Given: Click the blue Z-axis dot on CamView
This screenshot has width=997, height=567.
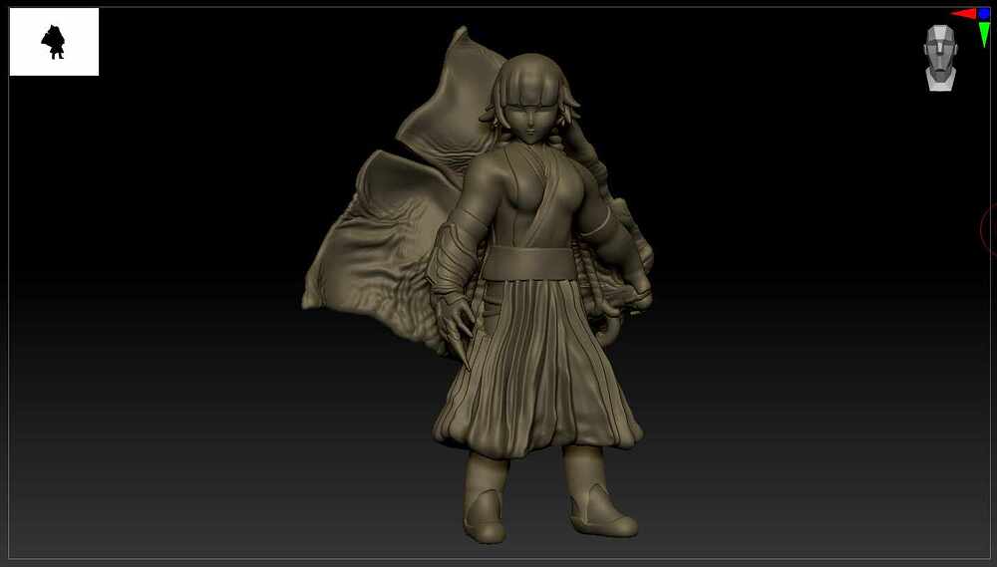Looking at the screenshot, I should [x=984, y=14].
